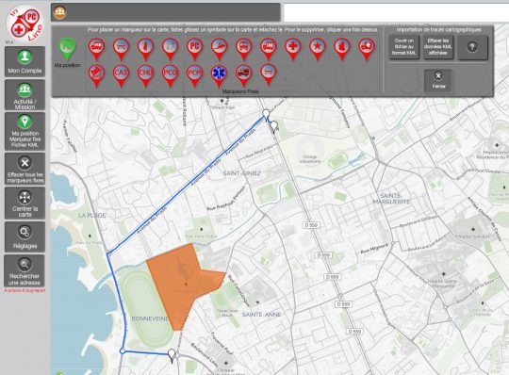Pick the bed marker at end of second row
This screenshot has height=375, width=509.
[x=268, y=75]
